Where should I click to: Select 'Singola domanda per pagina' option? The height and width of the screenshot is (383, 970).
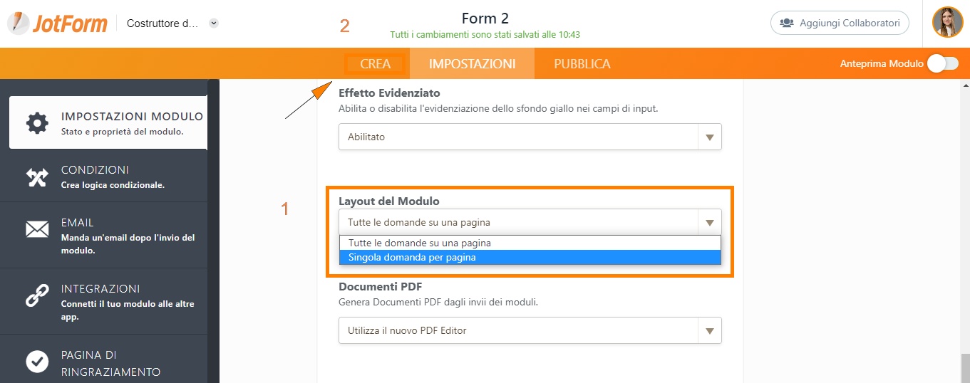(530, 258)
